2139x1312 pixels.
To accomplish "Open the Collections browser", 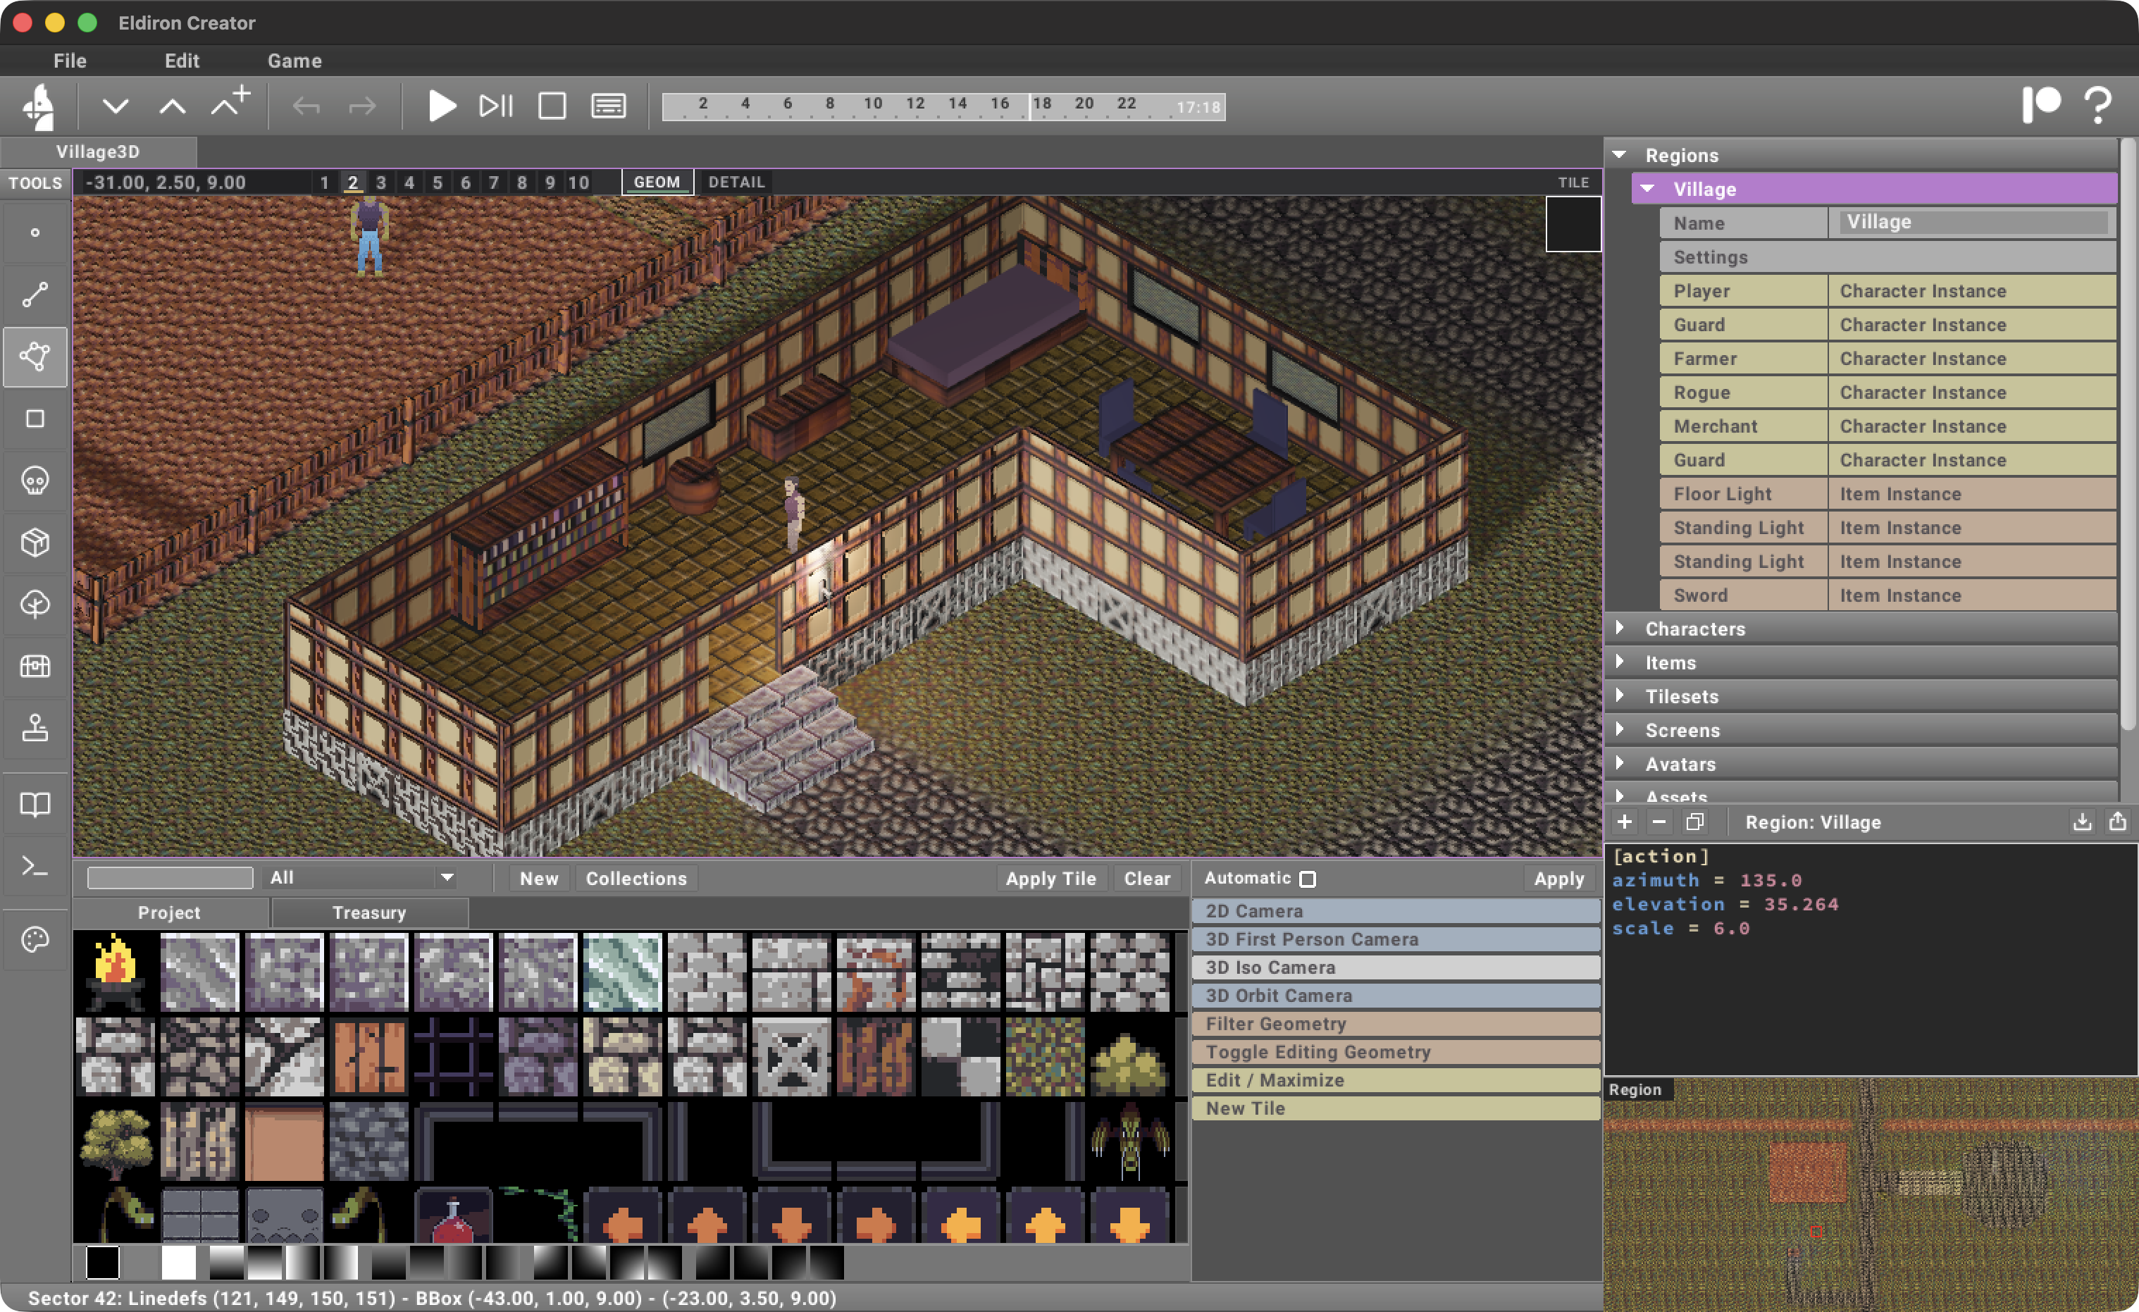I will [x=636, y=878].
